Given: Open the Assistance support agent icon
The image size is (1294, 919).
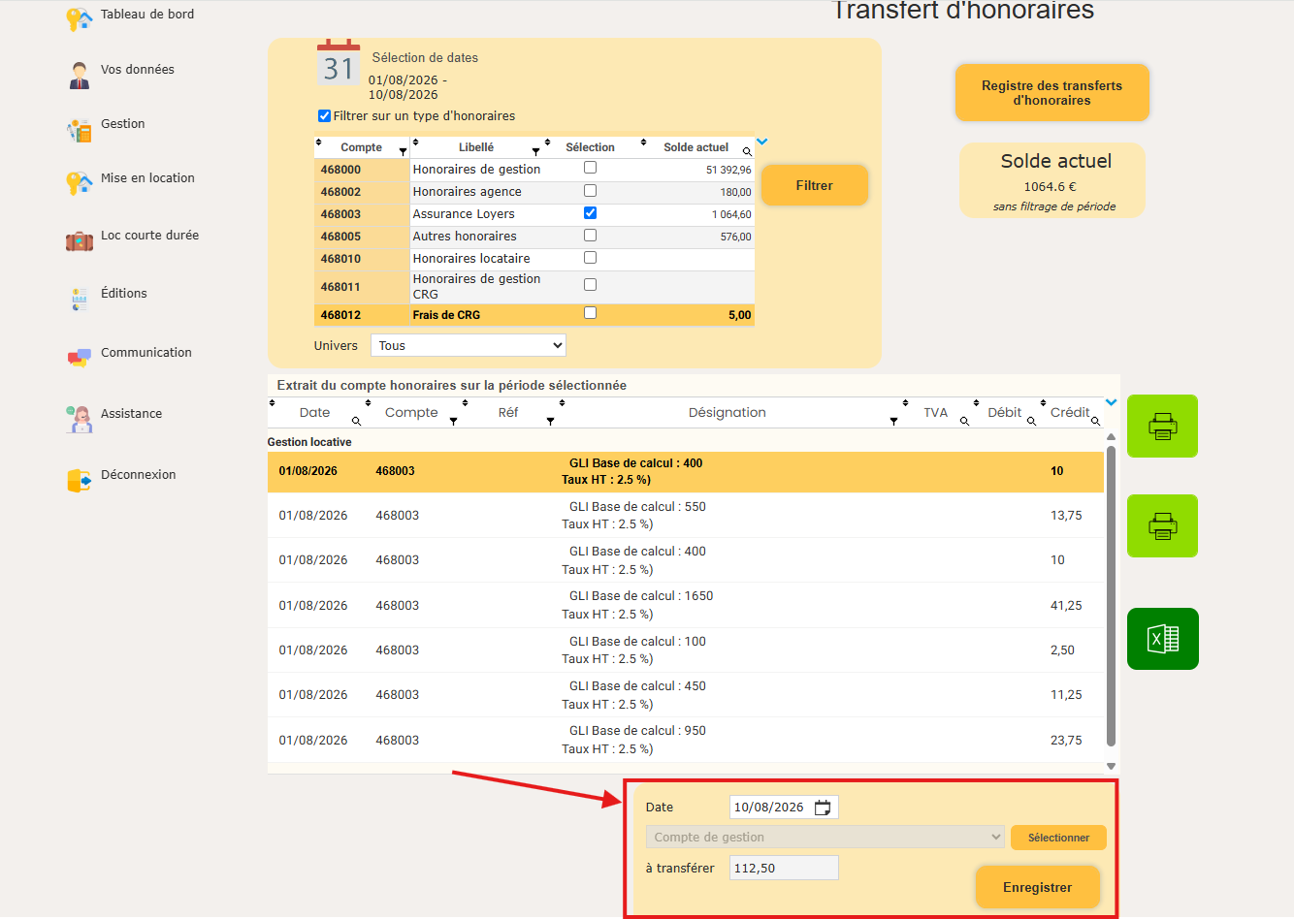Looking at the screenshot, I should click(x=80, y=419).
